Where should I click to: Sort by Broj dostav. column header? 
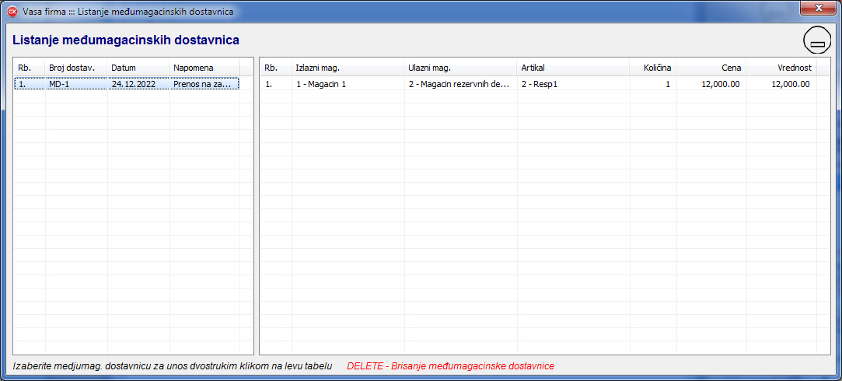(76, 68)
